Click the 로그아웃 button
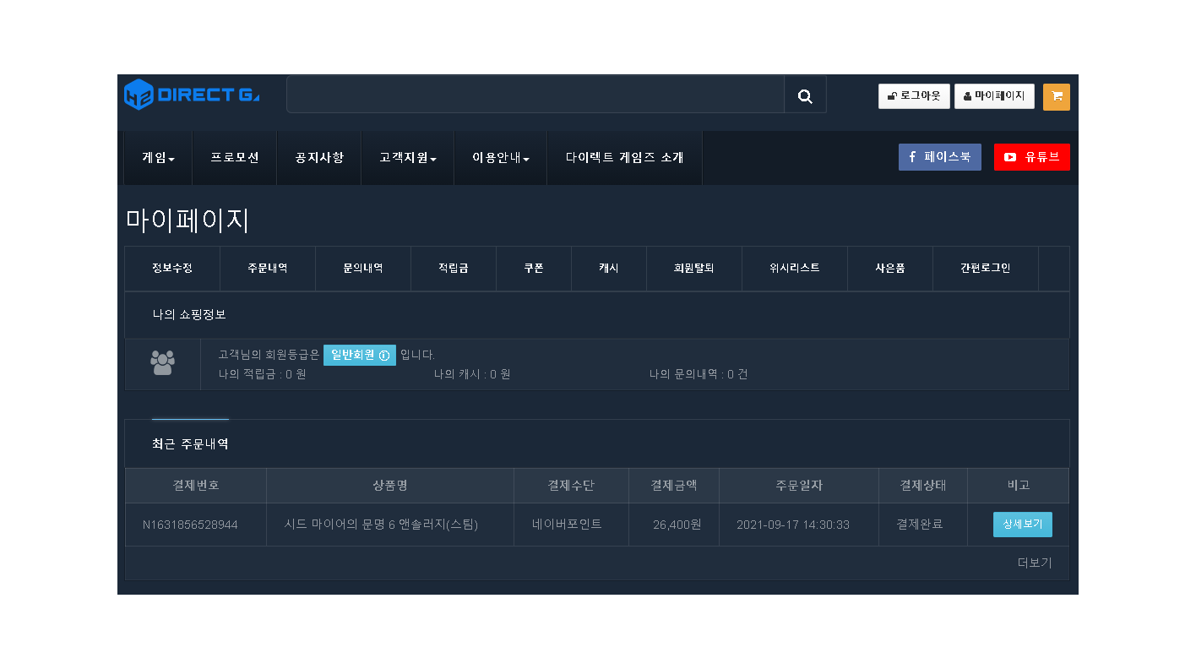The height and width of the screenshot is (669, 1196). pyautogui.click(x=914, y=96)
